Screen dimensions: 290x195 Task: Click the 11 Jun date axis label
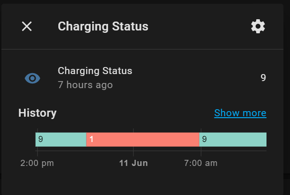(133, 163)
